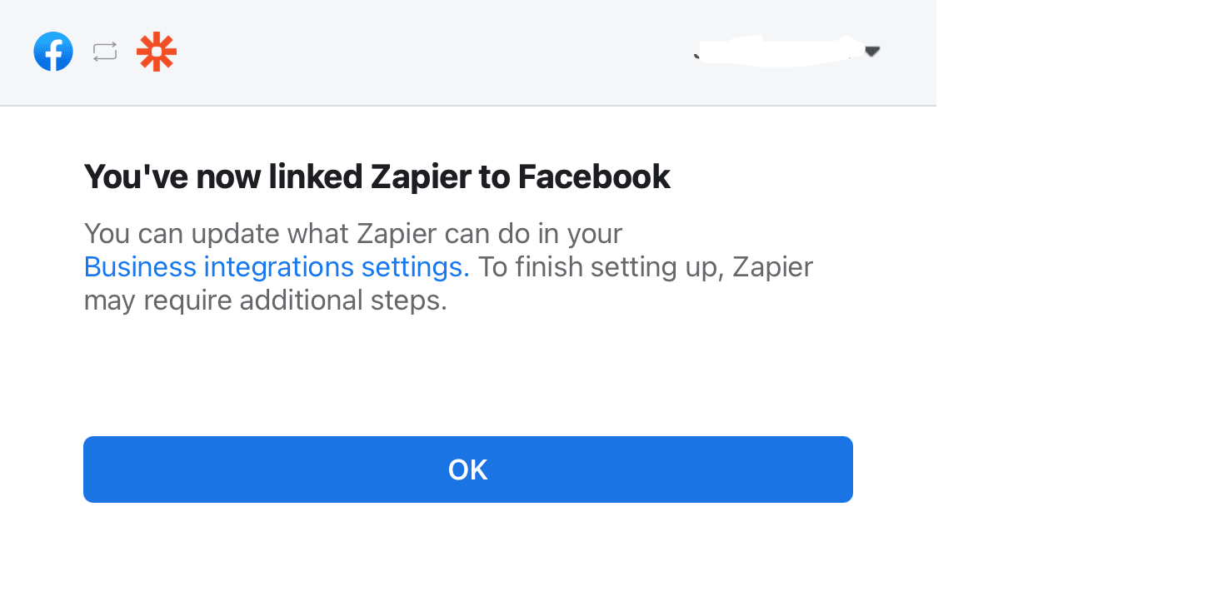The height and width of the screenshot is (596, 1218).
Task: Click 'To finish setting up, Zapier' text
Action: pyautogui.click(x=646, y=267)
